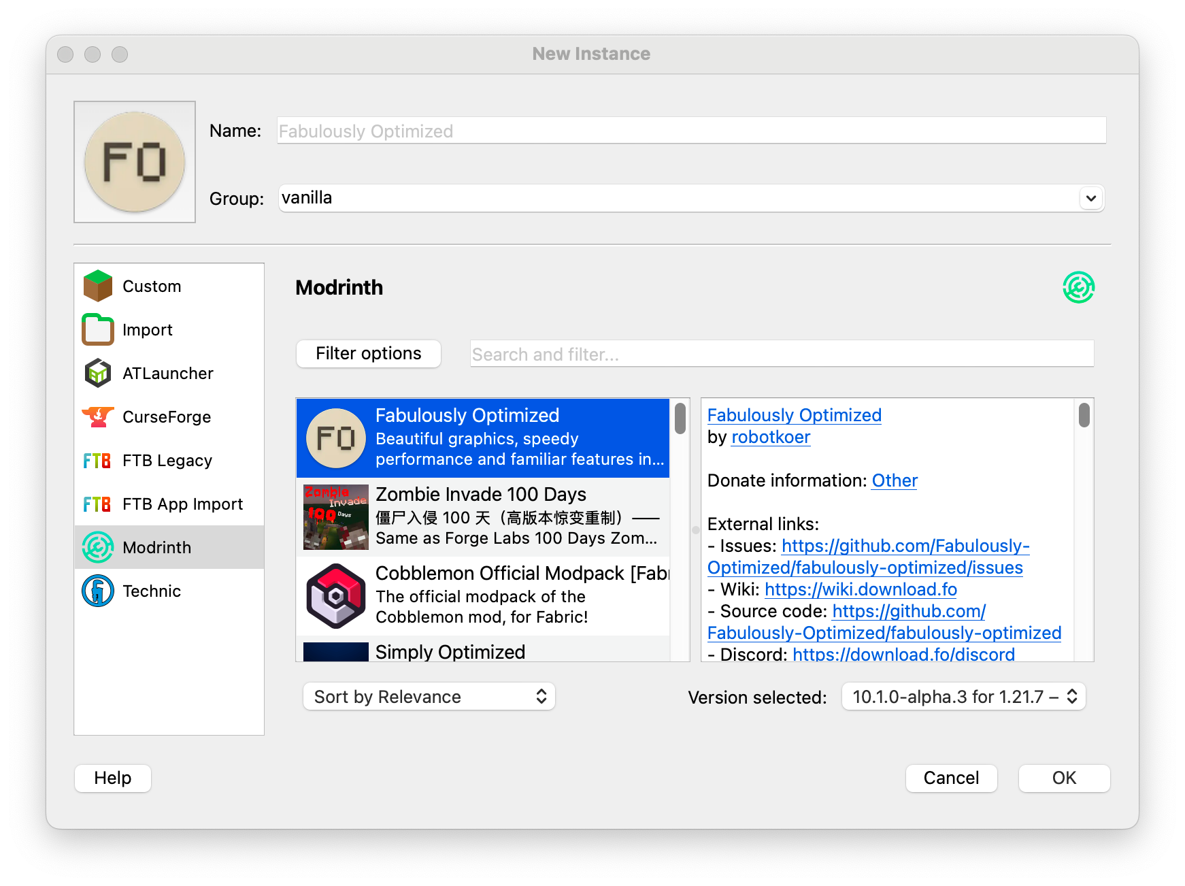1185x886 pixels.
Task: Open the Sort by Relevance dropdown
Action: pos(429,696)
